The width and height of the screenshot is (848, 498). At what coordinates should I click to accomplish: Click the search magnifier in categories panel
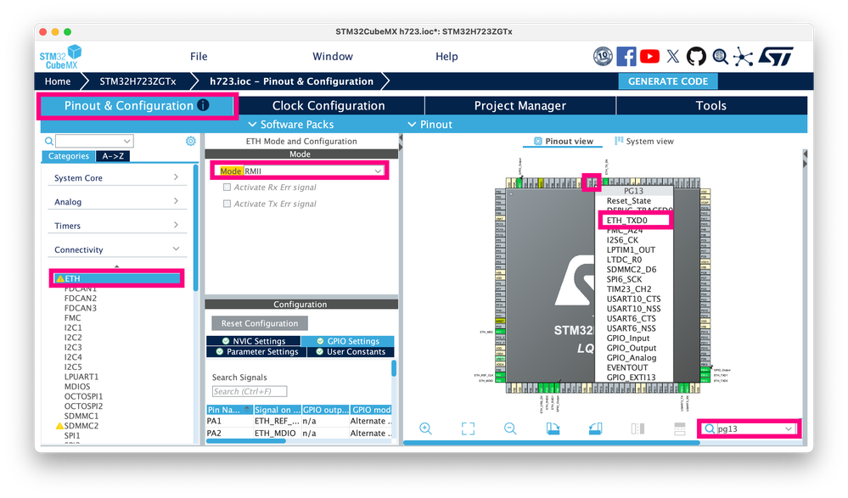click(48, 141)
